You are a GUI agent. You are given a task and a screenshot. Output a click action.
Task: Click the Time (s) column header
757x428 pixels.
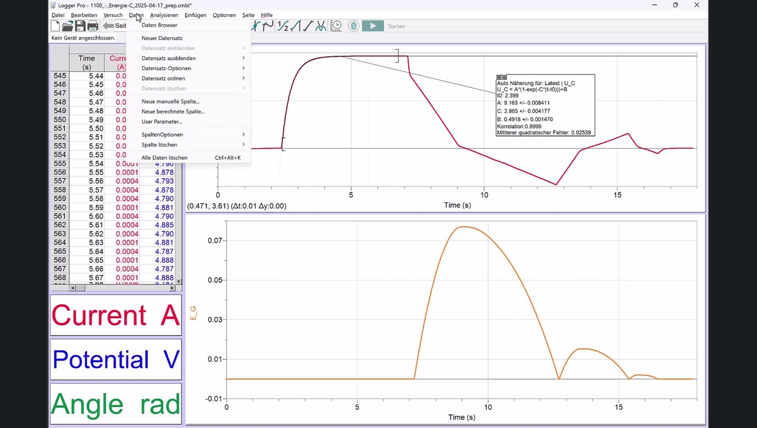point(87,63)
